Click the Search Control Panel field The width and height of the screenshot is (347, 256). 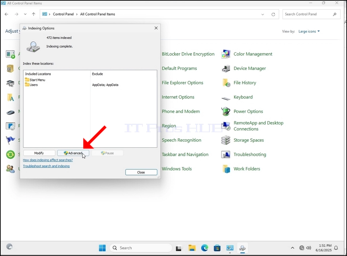click(x=311, y=14)
